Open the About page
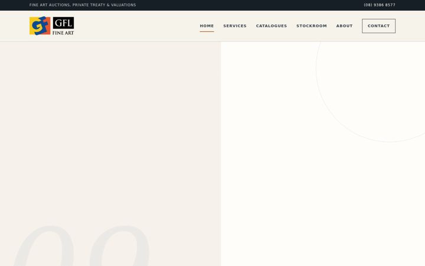This screenshot has height=266, width=425. 344,26
